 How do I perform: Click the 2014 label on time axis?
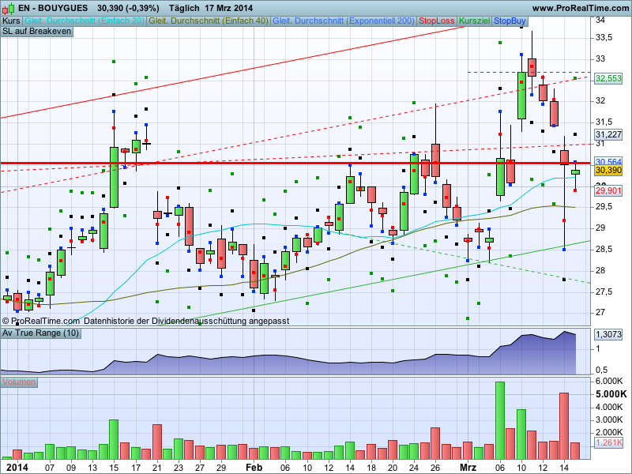coord(17,468)
